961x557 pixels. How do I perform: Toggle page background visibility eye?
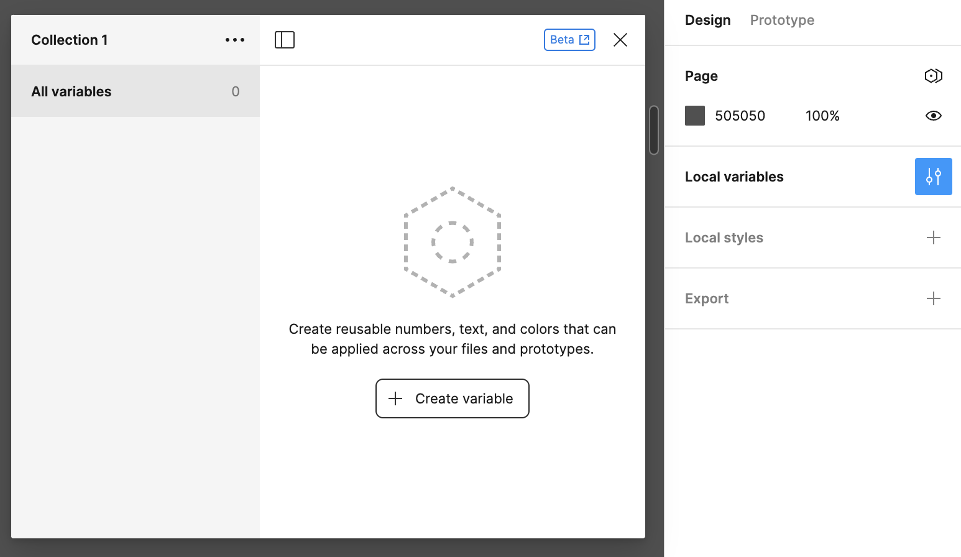[933, 116]
